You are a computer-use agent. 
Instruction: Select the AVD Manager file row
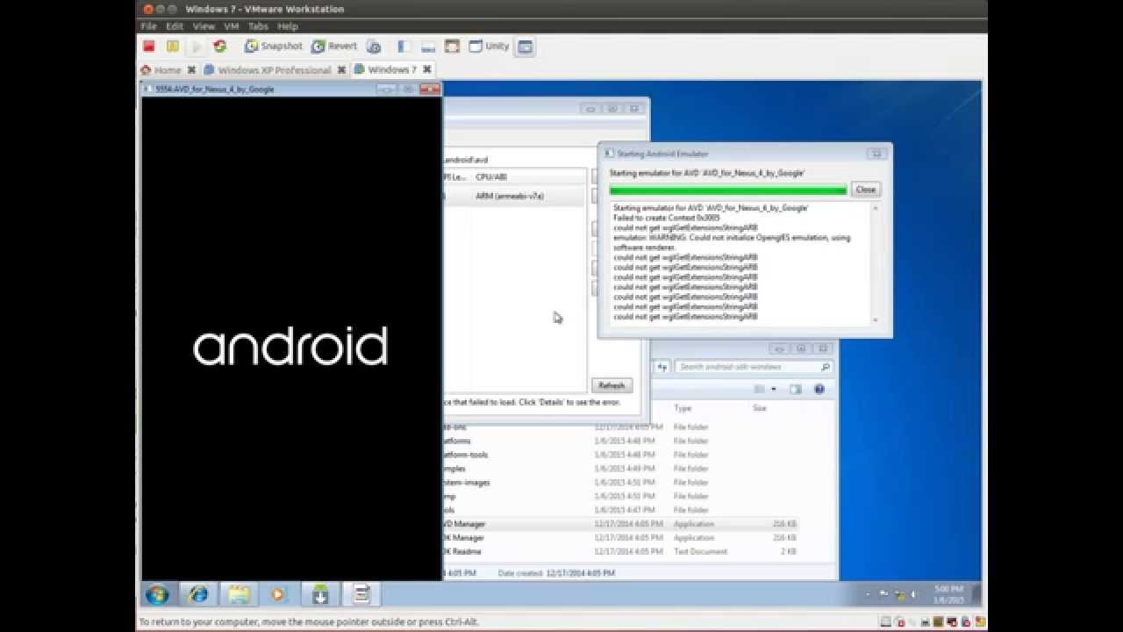point(621,524)
